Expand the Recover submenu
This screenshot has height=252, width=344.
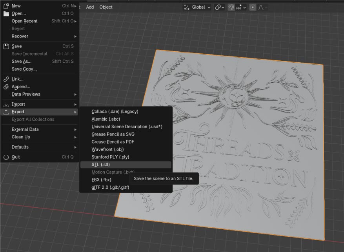[x=40, y=36]
